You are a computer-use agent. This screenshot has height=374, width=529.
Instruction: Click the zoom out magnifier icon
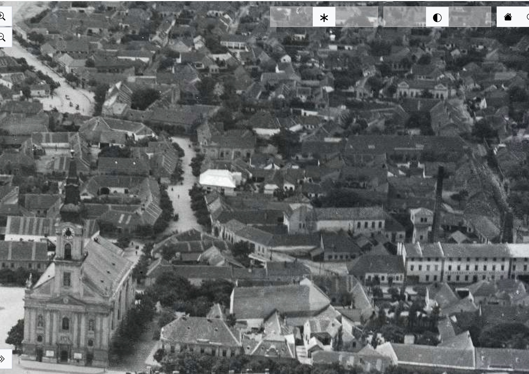click(x=3, y=37)
